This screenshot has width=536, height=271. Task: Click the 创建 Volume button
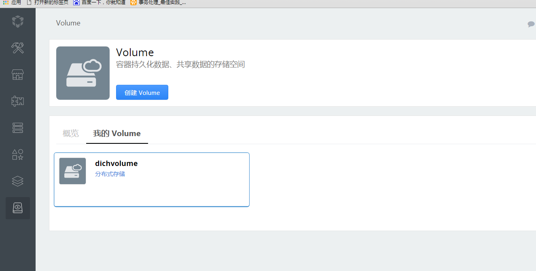(142, 92)
